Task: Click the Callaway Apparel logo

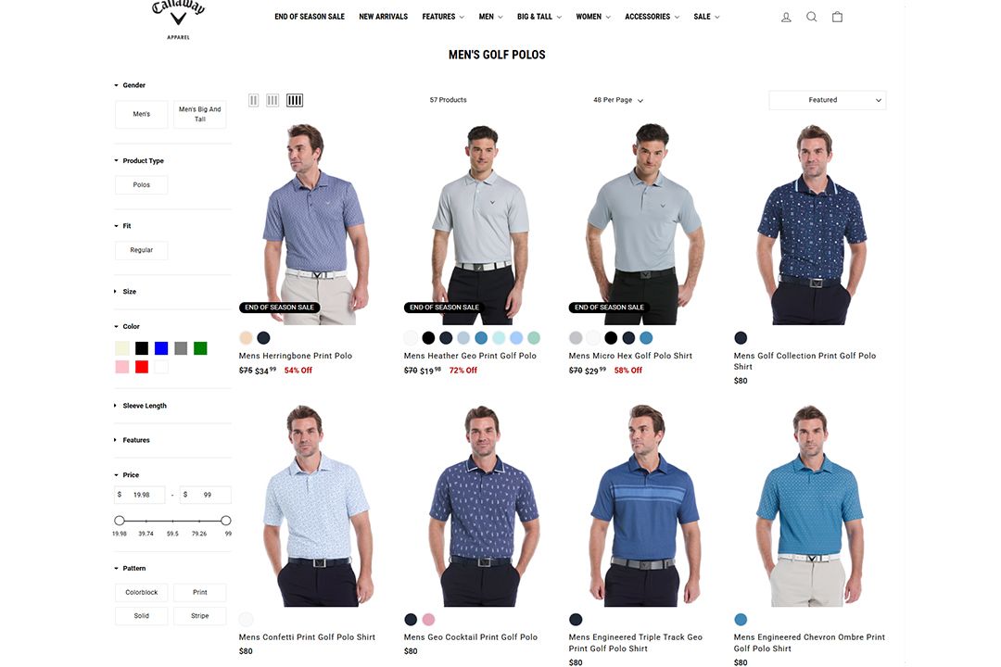Action: [176, 17]
